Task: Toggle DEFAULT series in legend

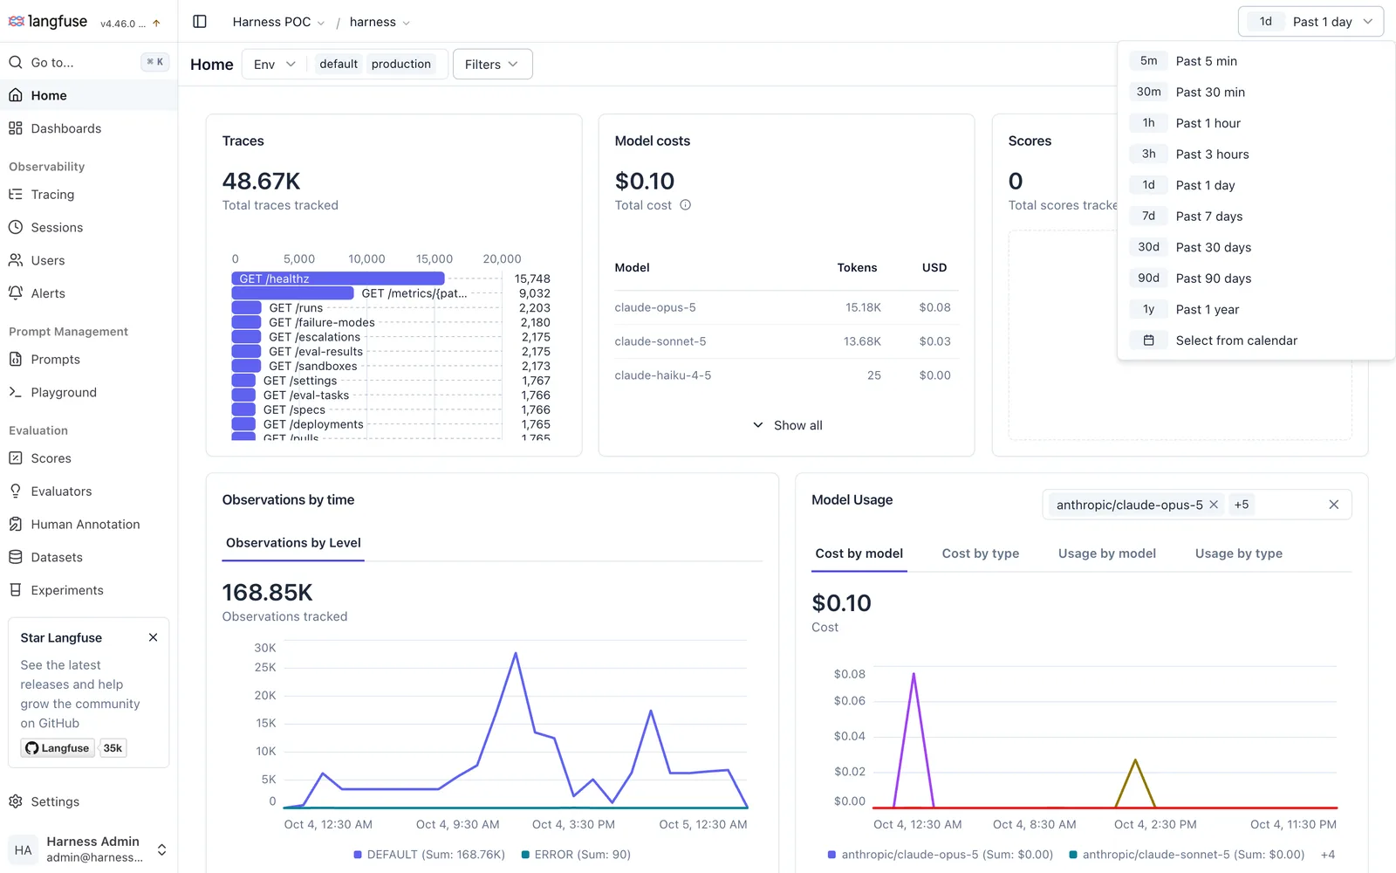Action: click(x=429, y=855)
